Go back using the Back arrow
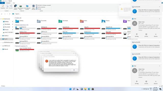The image size is (163, 91). 2,14
